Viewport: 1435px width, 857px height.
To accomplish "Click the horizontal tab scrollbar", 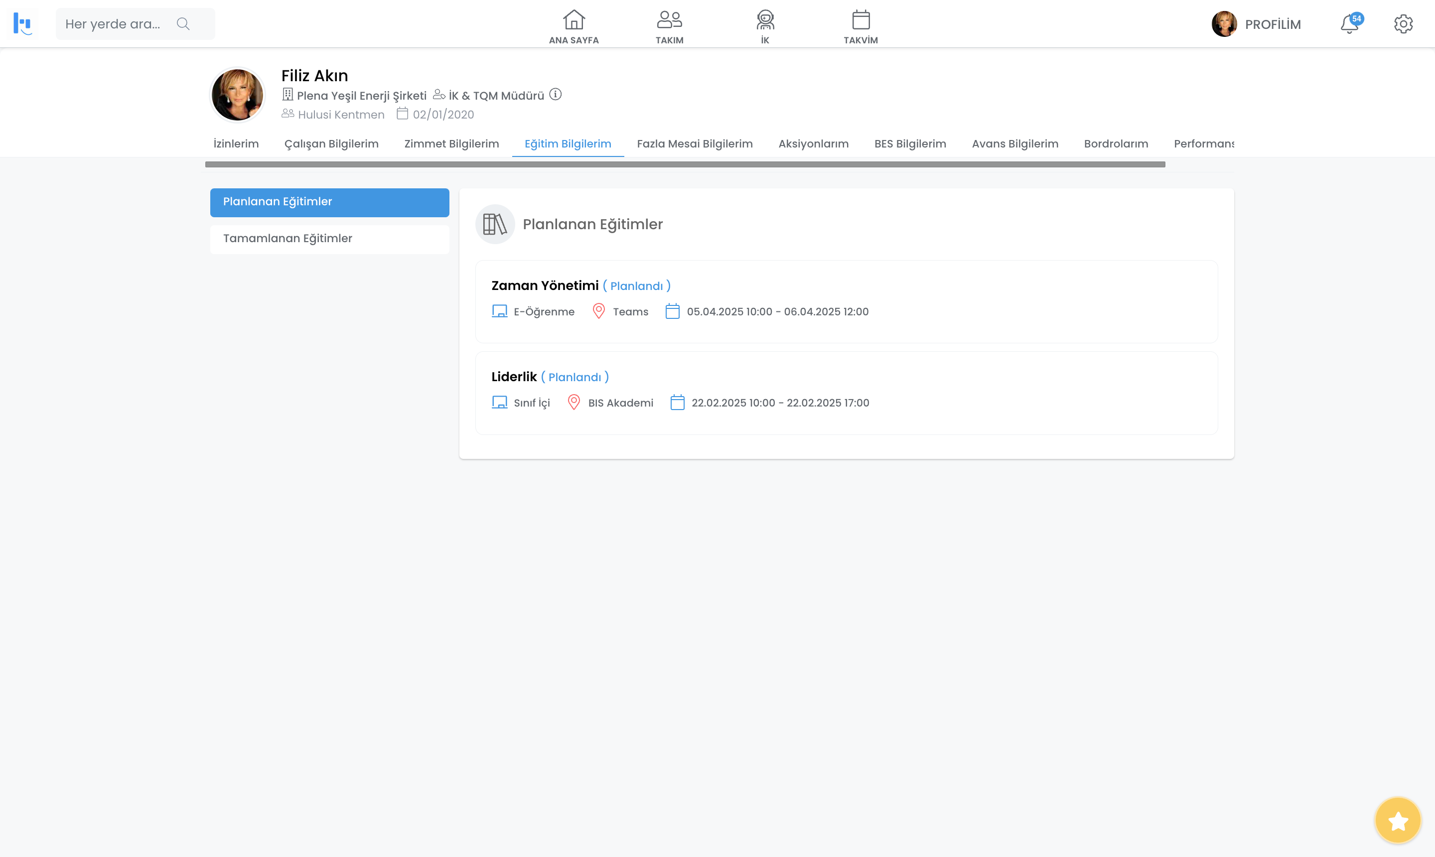I will (x=684, y=164).
